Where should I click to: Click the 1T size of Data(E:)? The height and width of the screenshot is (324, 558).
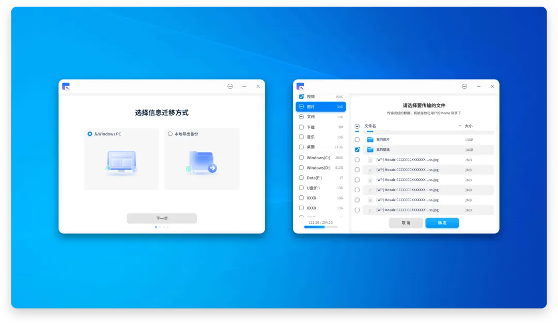pos(342,178)
